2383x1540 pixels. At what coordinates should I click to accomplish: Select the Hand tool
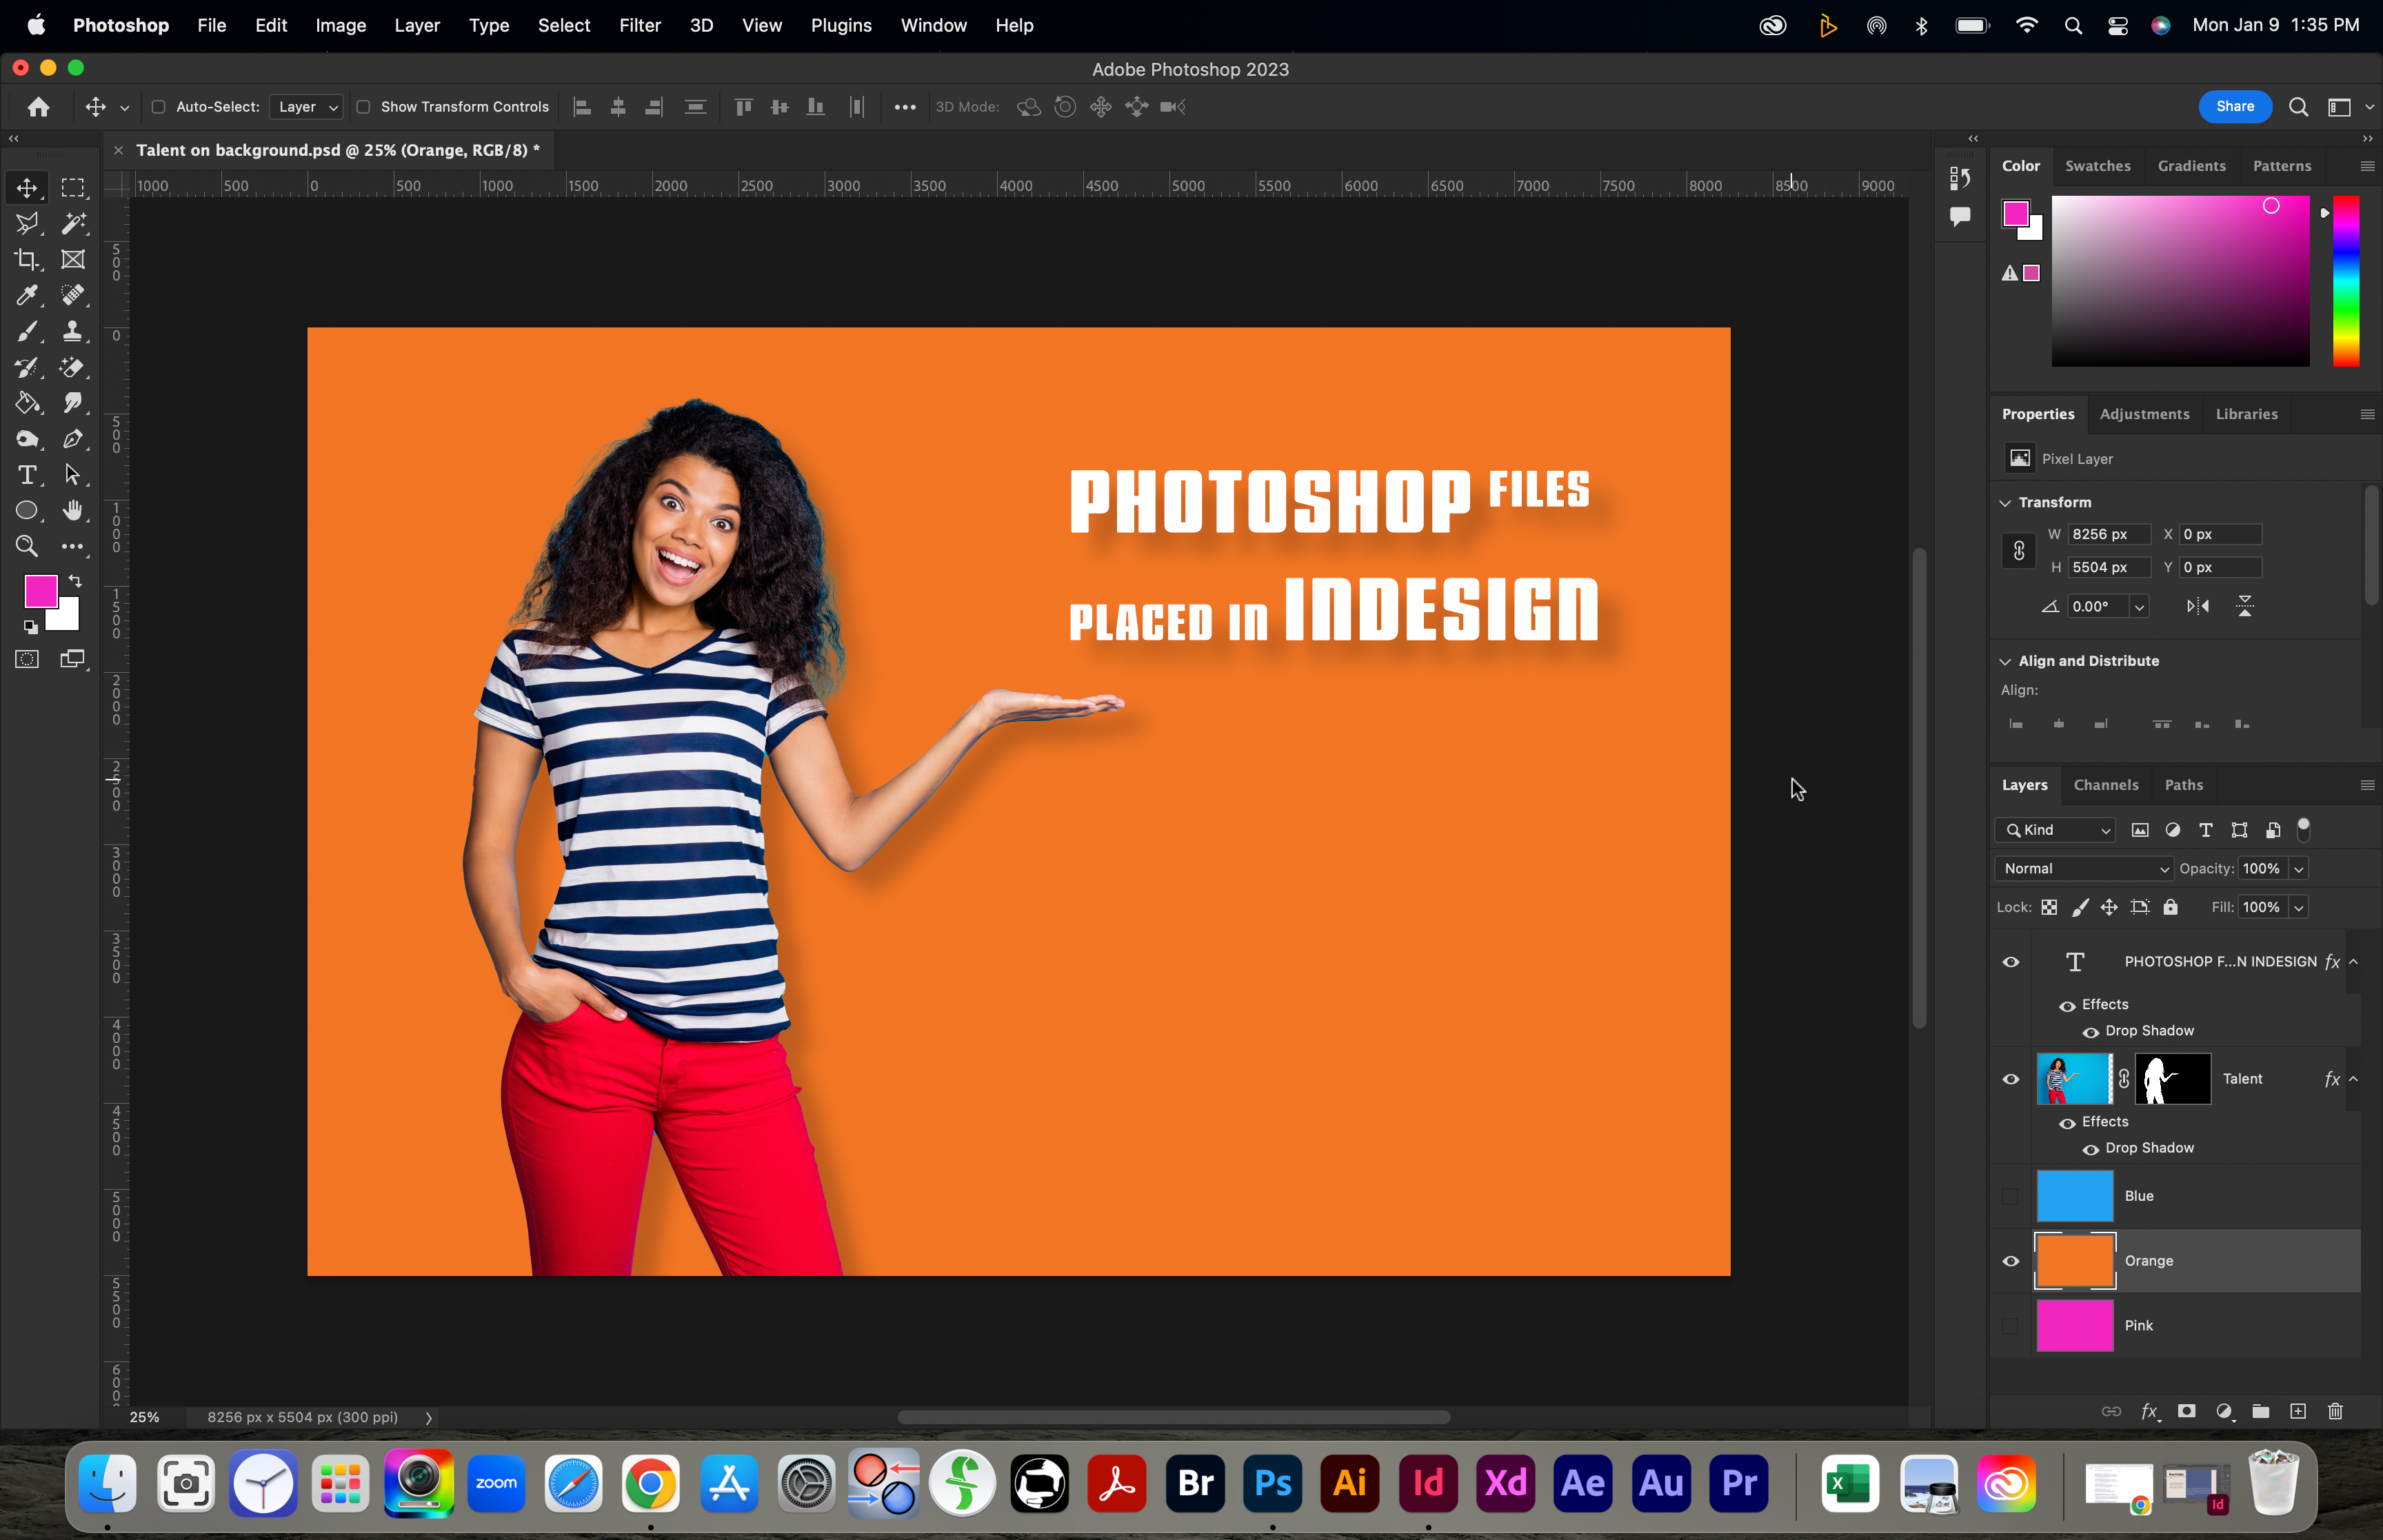[72, 511]
